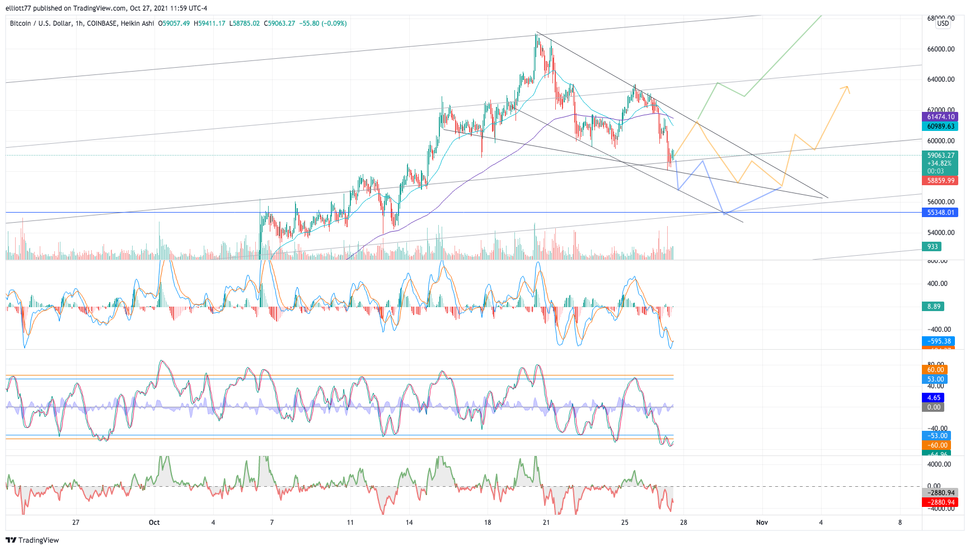Click the red -2880.94 indicator label
Viewport: 970px width, 550px height.
pyautogui.click(x=940, y=502)
